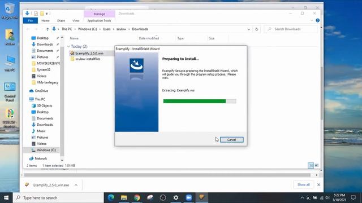Open Examplify installer taskbar icon

pyautogui.click(x=201, y=198)
